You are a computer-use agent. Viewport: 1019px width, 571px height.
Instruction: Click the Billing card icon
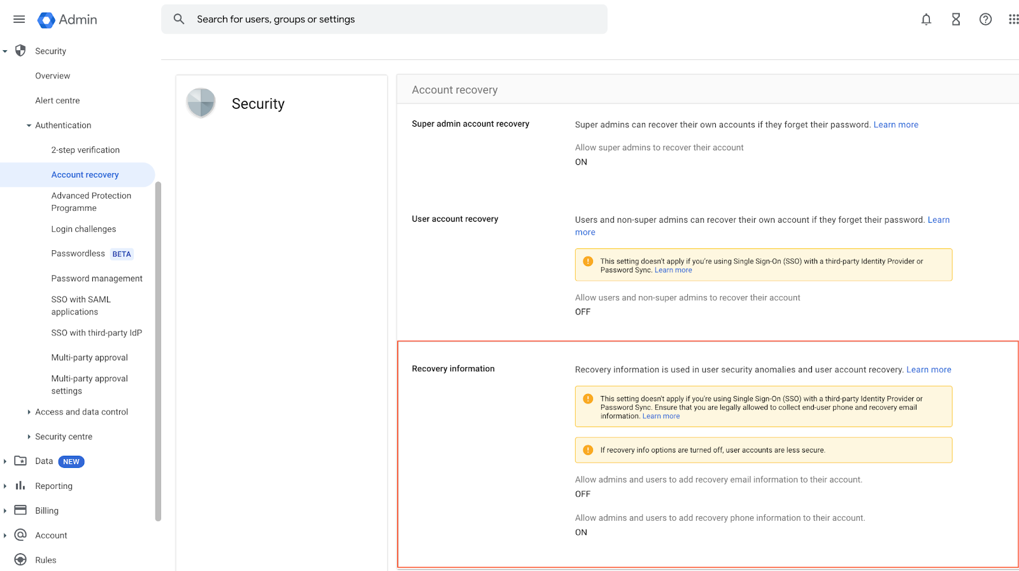click(20, 510)
